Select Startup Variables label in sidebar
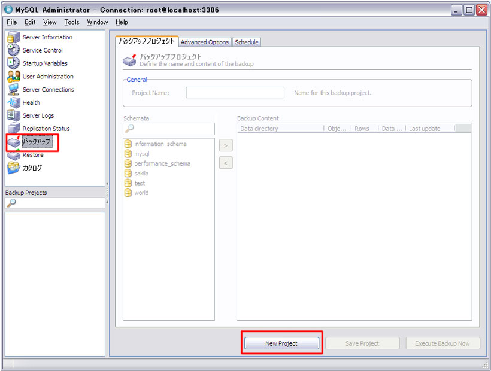 pos(45,63)
